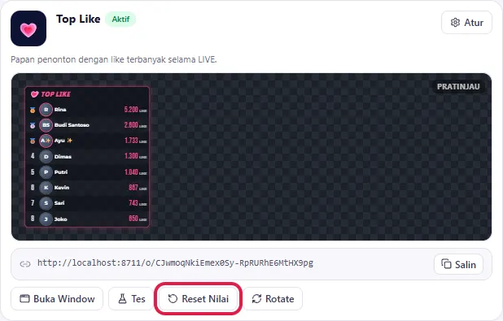The height and width of the screenshot is (321, 503).
Task: Click the description text about Papan penonton
Action: [x=114, y=59]
